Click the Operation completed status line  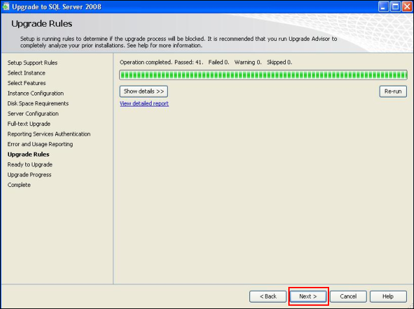pyautogui.click(x=205, y=62)
